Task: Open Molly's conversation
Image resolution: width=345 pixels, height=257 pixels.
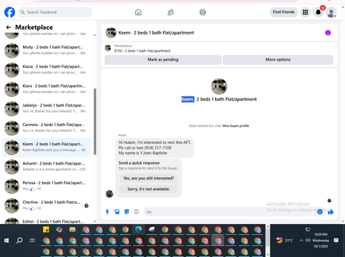Action: 46,50
